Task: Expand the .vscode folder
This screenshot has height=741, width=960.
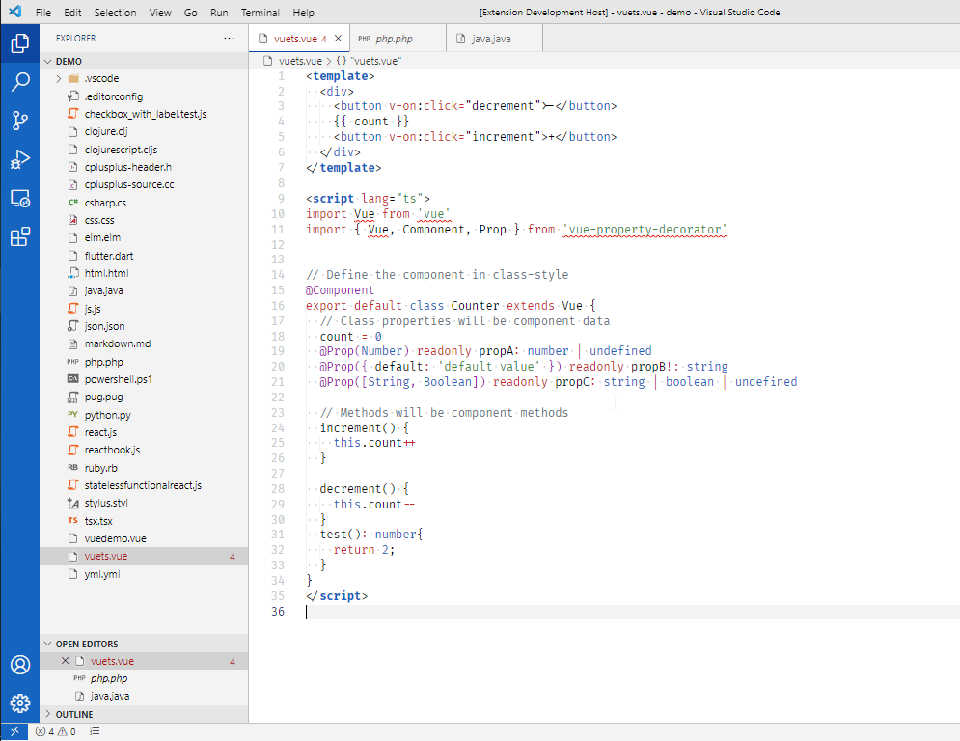Action: 144,78
